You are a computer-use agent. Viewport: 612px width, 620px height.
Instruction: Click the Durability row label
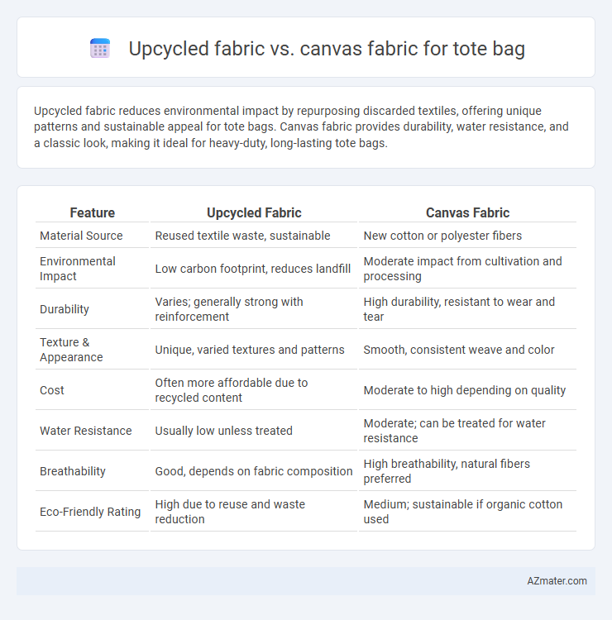[x=64, y=309]
